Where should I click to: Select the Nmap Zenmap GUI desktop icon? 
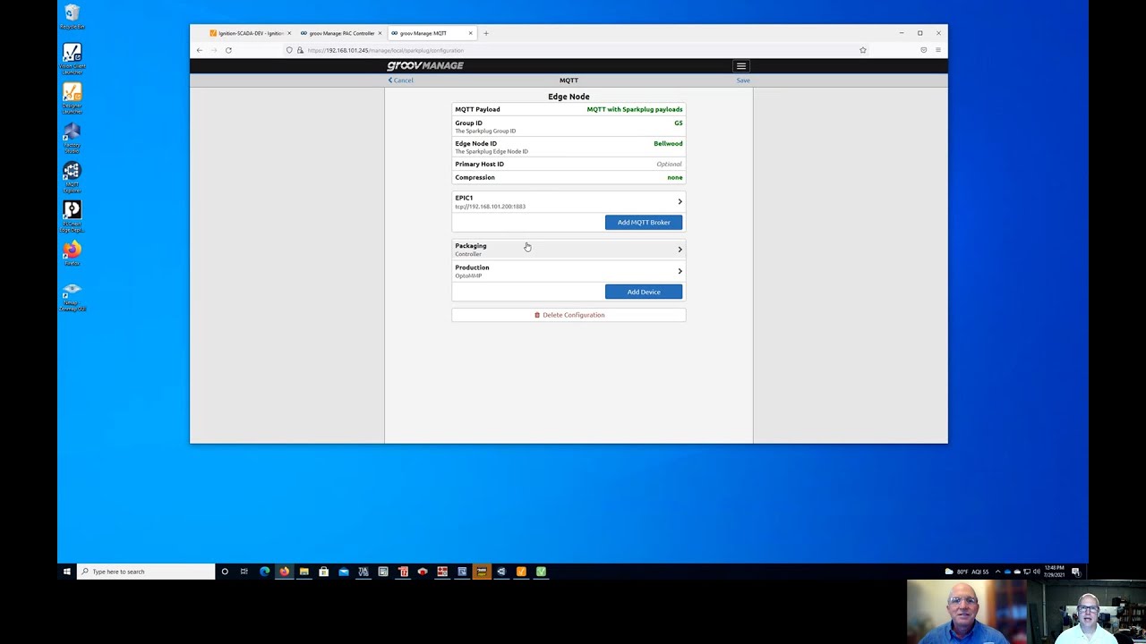(73, 297)
